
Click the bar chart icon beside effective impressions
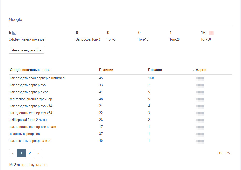coord(14,33)
